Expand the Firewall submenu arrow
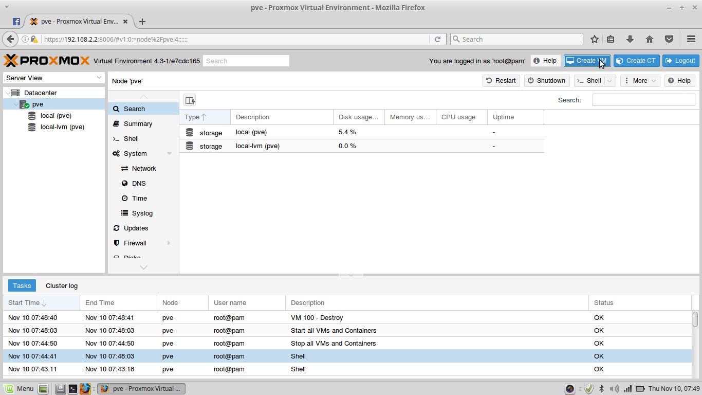This screenshot has width=702, height=395. [x=169, y=243]
